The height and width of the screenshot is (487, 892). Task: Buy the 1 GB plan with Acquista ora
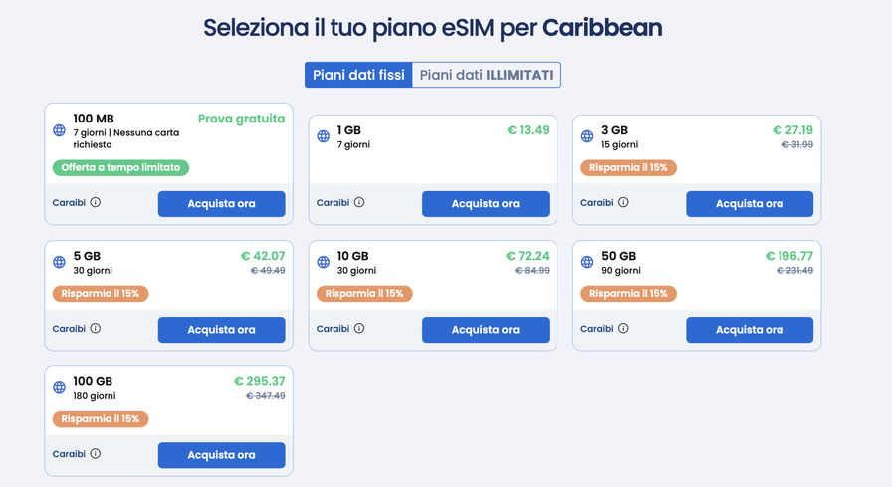coord(485,204)
